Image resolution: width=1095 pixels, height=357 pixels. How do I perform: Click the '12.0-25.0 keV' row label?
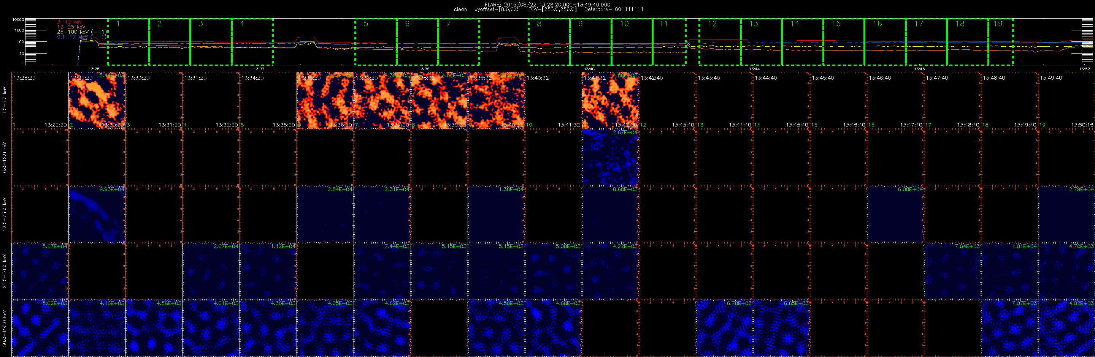coord(5,214)
